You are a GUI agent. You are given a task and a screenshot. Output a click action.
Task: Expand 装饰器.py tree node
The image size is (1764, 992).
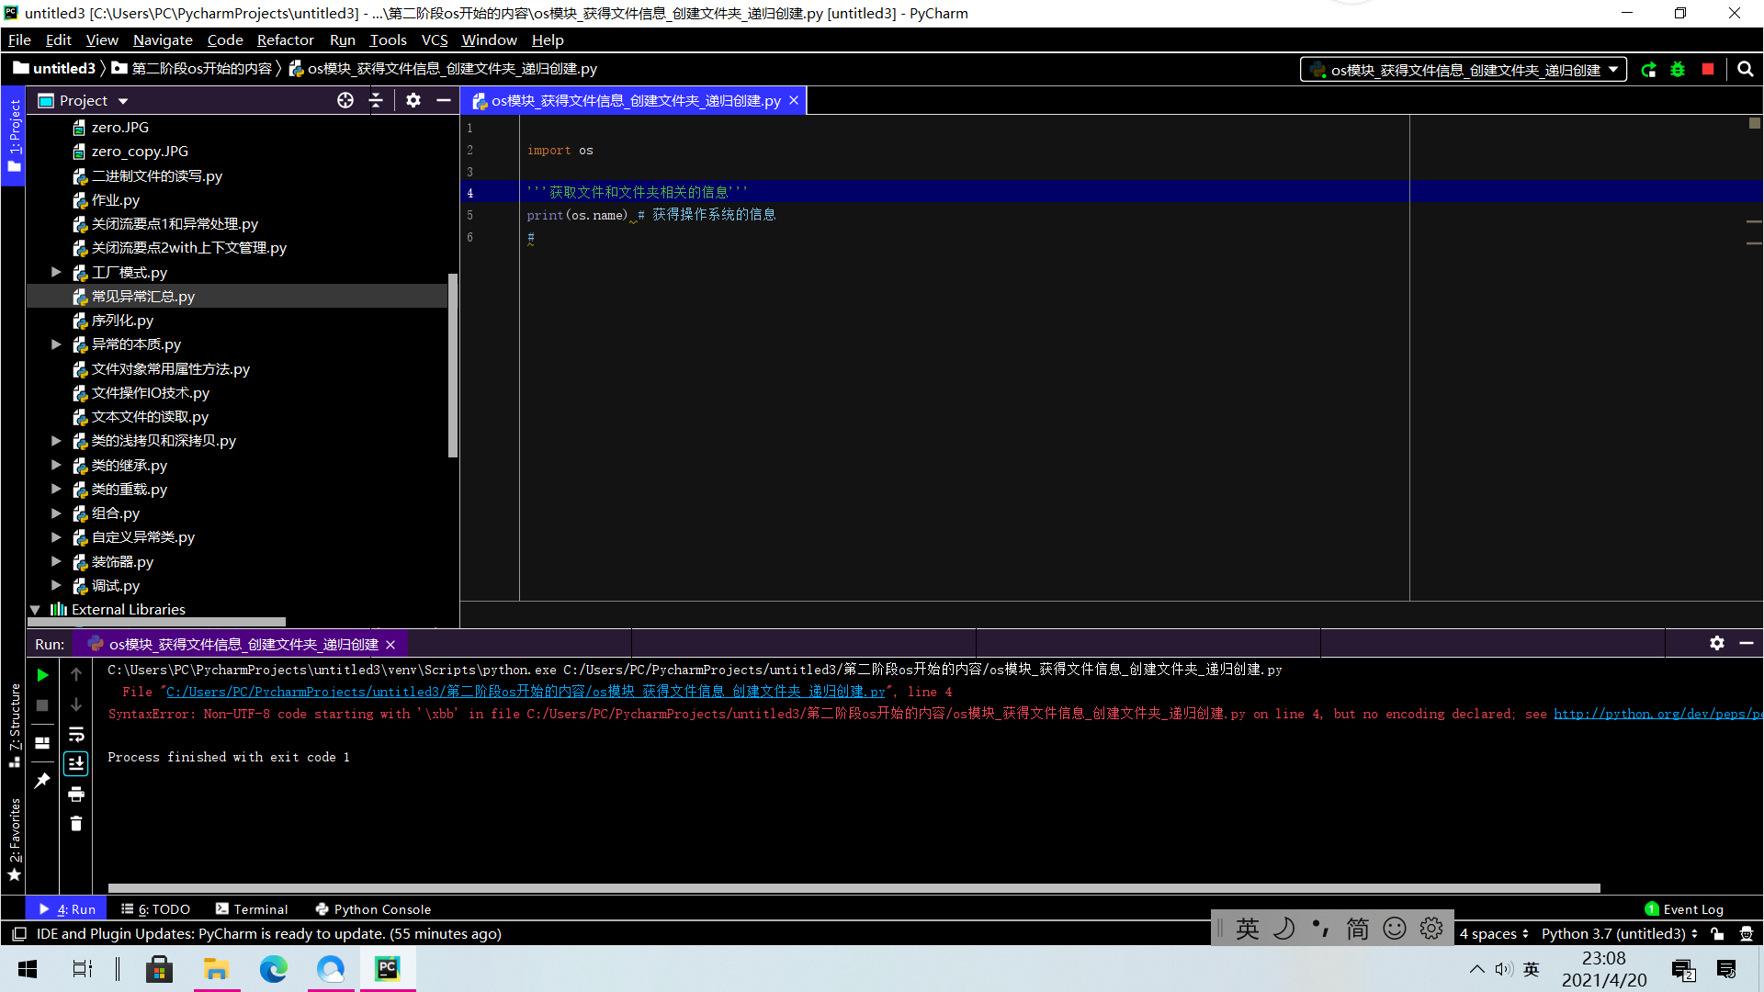tap(56, 561)
